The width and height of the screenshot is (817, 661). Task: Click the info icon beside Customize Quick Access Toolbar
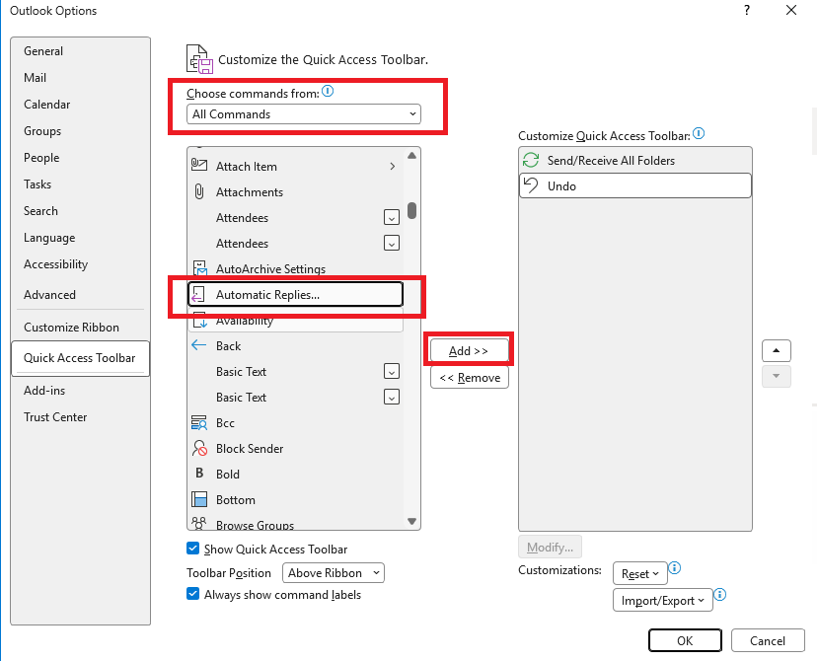tap(699, 134)
